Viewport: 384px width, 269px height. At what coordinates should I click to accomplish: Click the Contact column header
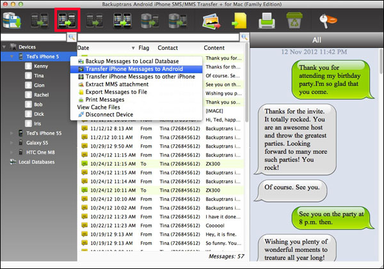[168, 48]
